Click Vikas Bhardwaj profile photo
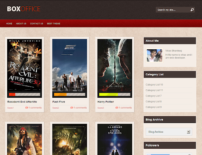The height and width of the screenshot is (155, 202). click(154, 56)
